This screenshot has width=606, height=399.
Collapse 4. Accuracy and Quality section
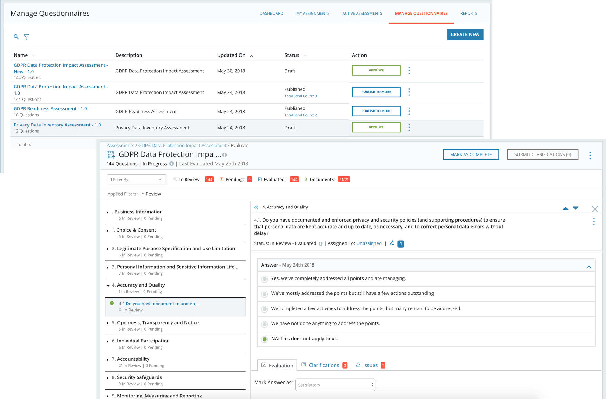pos(108,286)
